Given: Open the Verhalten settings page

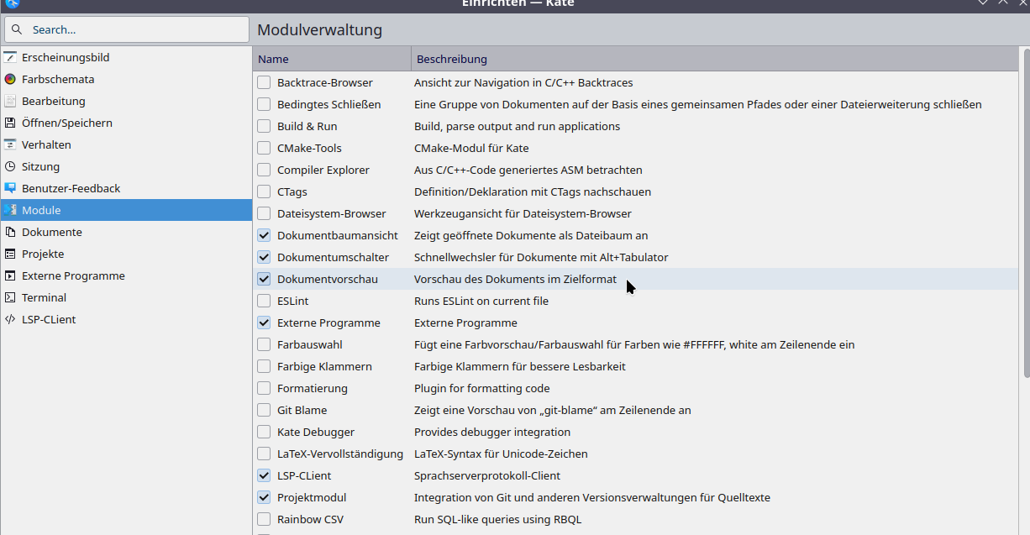Looking at the screenshot, I should (x=126, y=144).
